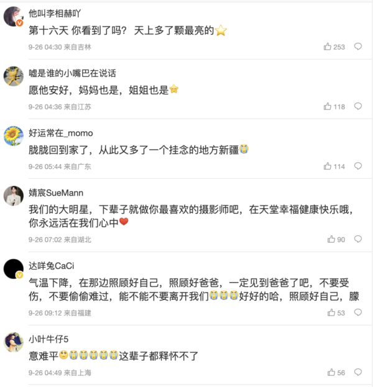Open the username link 达咩兔CaCi
The image size is (373, 387).
pos(52,266)
